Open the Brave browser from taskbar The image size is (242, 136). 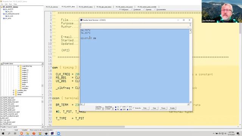[x=22, y=133]
